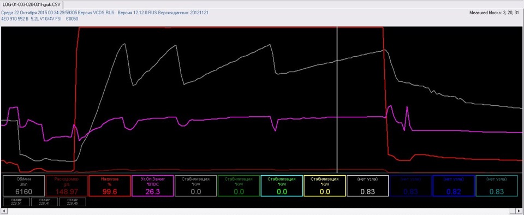Select the green Стабилизация KW channel box
This screenshot has width=524, height=215.
click(x=239, y=186)
